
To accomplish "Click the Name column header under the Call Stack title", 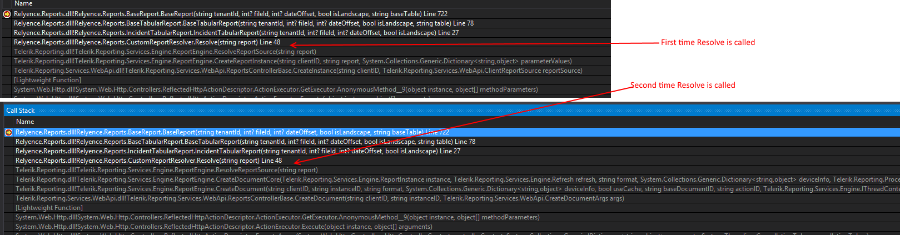I will pos(25,122).
